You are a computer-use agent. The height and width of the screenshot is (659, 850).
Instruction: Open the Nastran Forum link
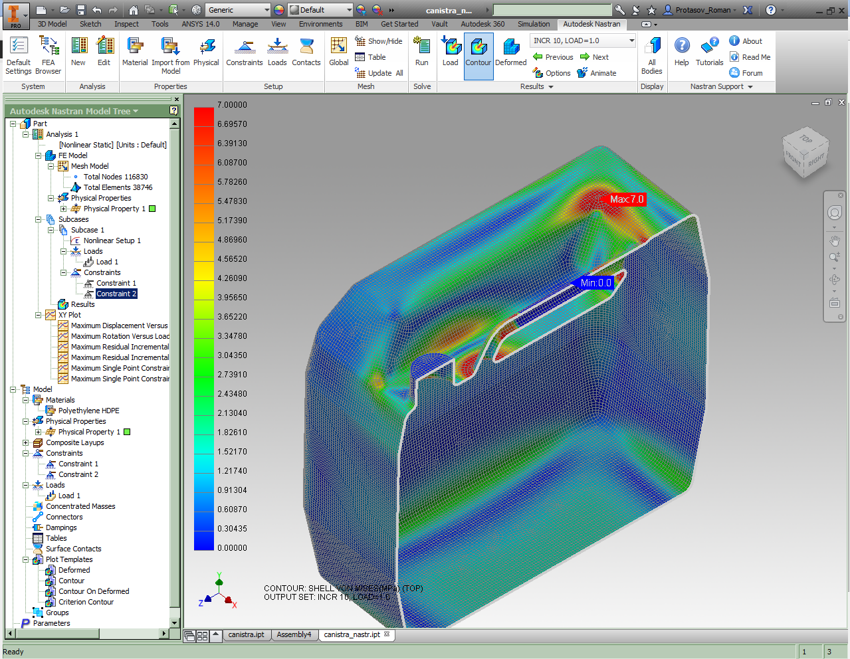click(x=746, y=73)
